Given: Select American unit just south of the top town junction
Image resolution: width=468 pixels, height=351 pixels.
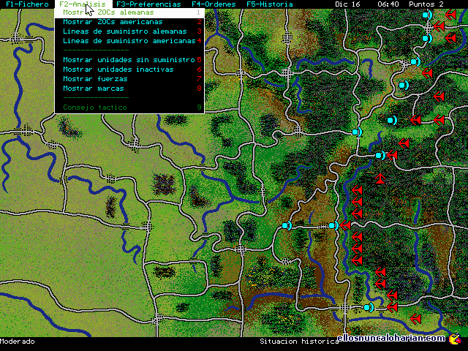Looking at the screenshot, I should coord(427,38).
